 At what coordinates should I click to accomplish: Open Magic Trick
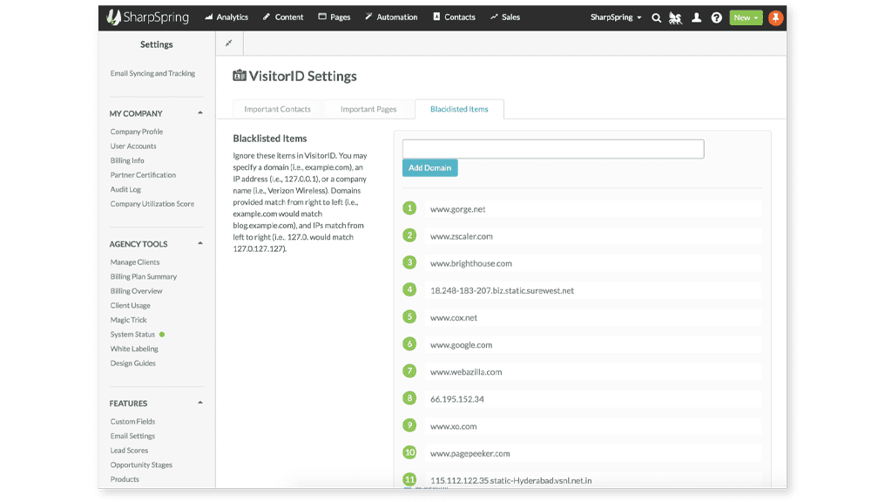click(128, 320)
